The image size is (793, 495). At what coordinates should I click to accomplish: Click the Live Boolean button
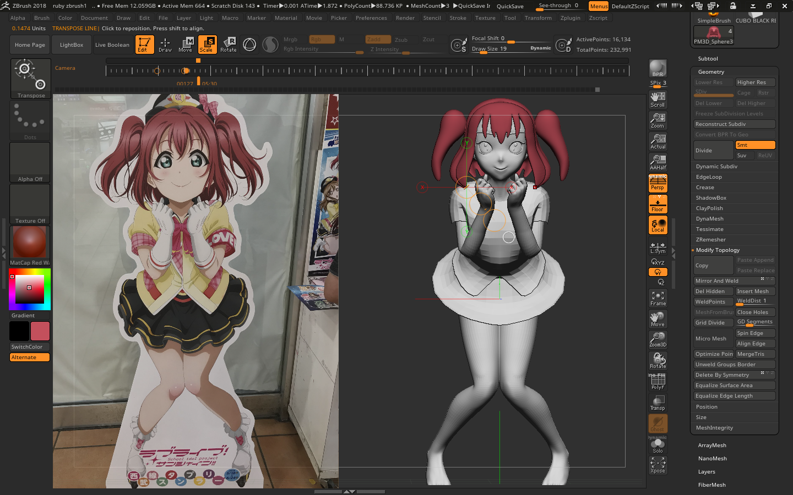pos(112,45)
